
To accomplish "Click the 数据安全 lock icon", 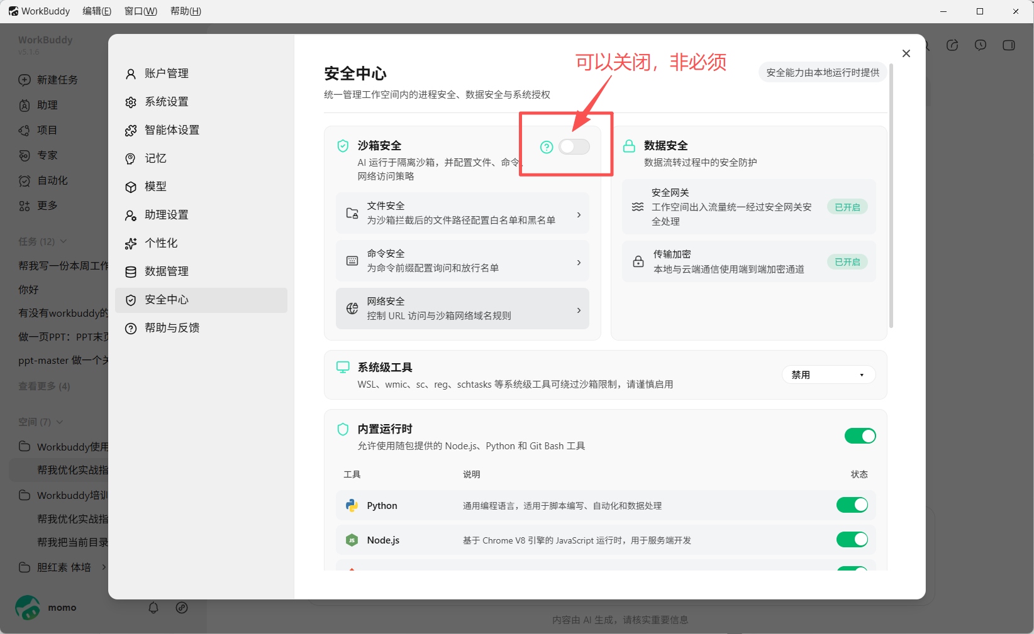I will pyautogui.click(x=629, y=146).
